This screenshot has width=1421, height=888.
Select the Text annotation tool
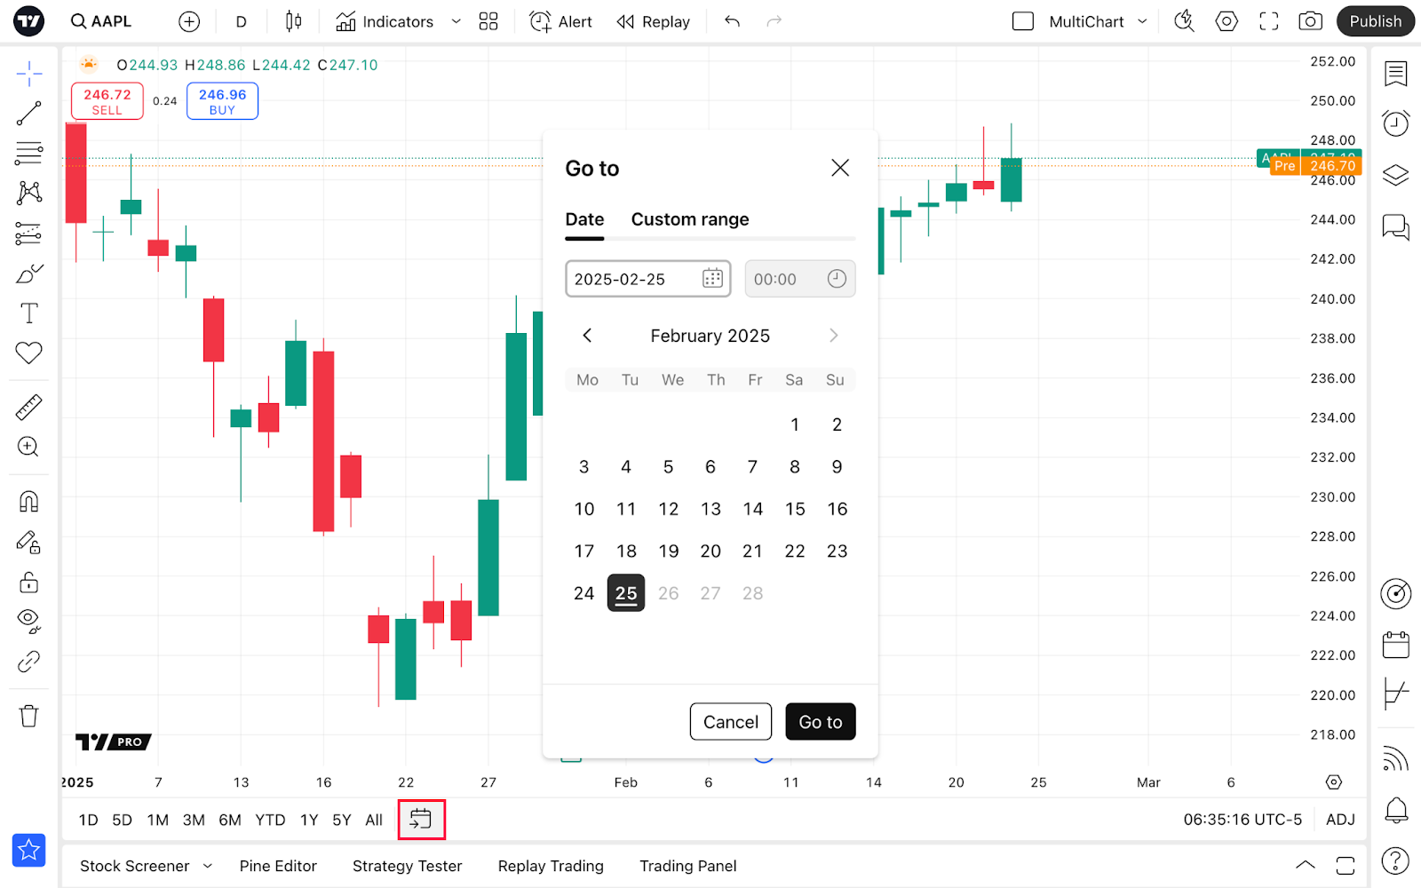(x=28, y=313)
